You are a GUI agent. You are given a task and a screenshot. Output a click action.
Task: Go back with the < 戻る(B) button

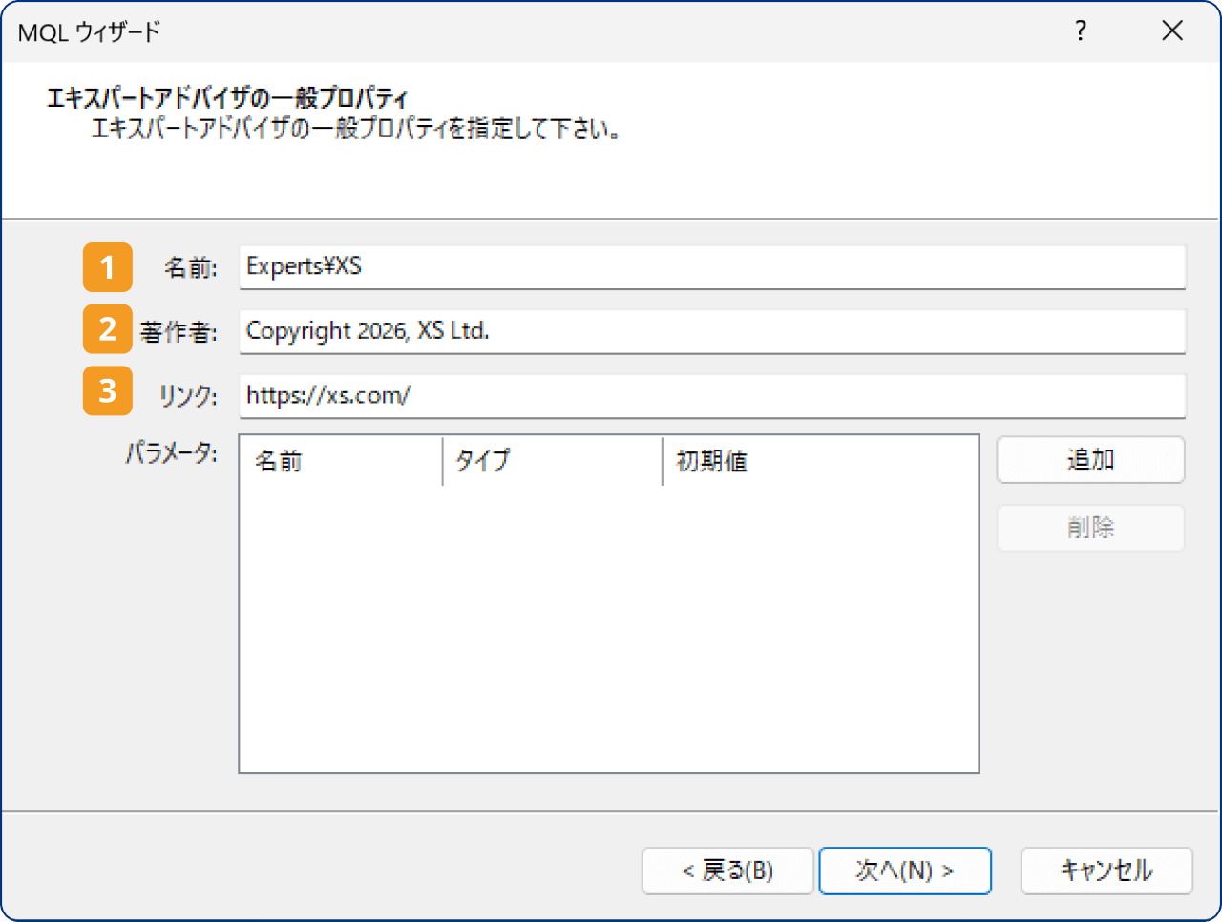(x=727, y=870)
